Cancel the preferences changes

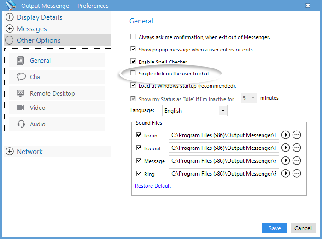pyautogui.click(x=303, y=228)
